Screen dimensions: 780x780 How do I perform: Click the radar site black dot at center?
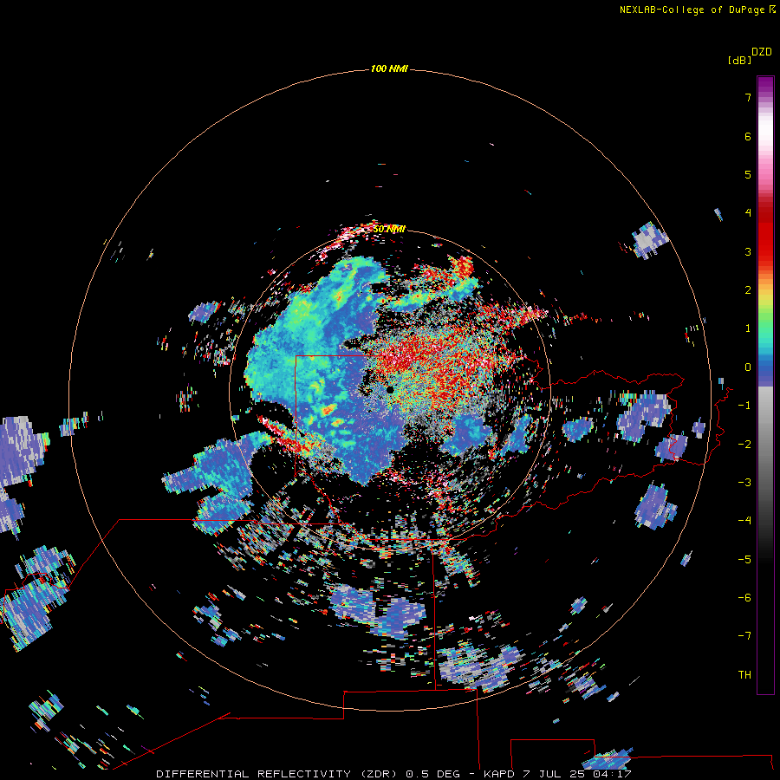pos(390,390)
